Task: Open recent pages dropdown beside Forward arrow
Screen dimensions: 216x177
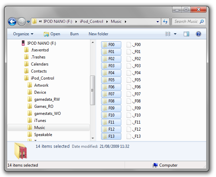Action: tap(28, 22)
